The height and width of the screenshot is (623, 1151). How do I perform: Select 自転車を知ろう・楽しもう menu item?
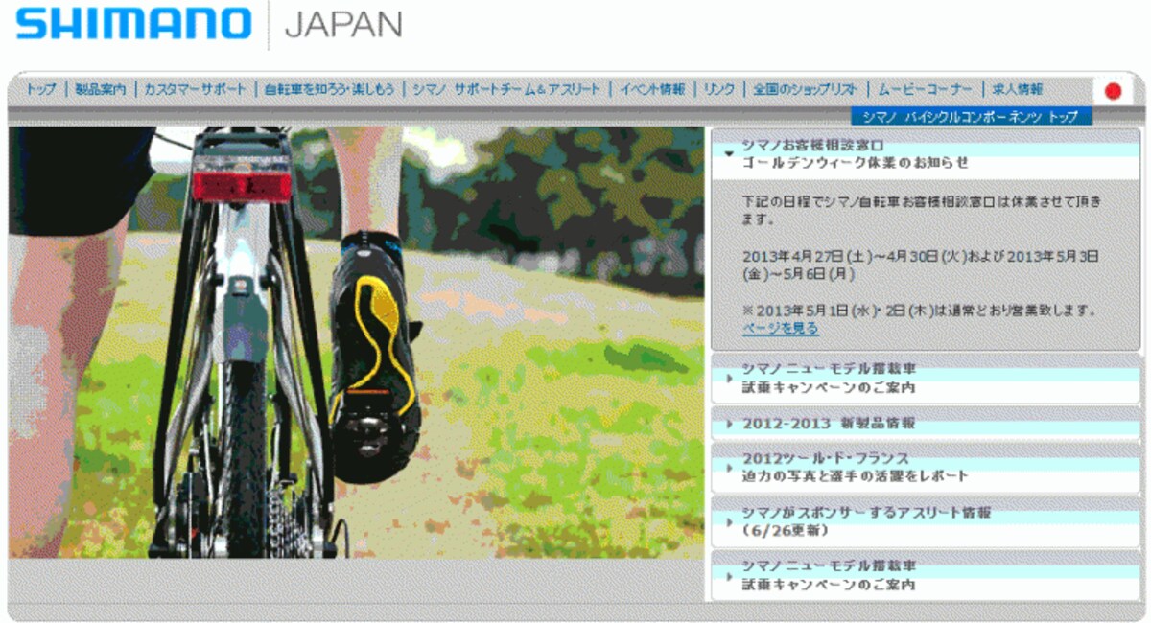click(x=329, y=89)
